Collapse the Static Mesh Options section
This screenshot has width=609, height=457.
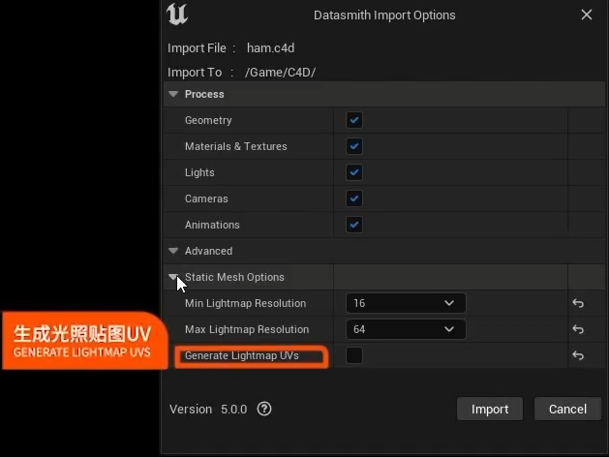coord(173,277)
